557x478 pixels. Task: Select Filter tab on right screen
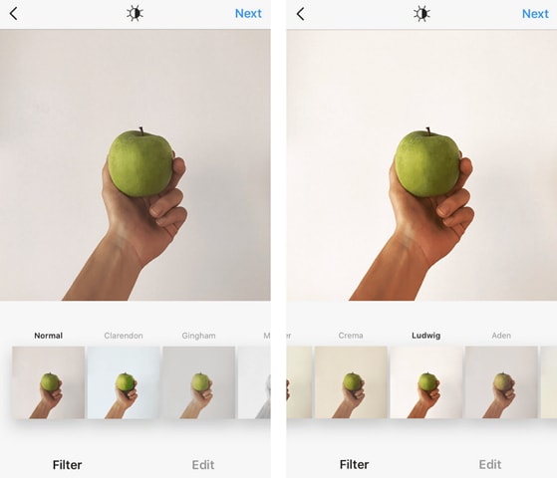354,464
